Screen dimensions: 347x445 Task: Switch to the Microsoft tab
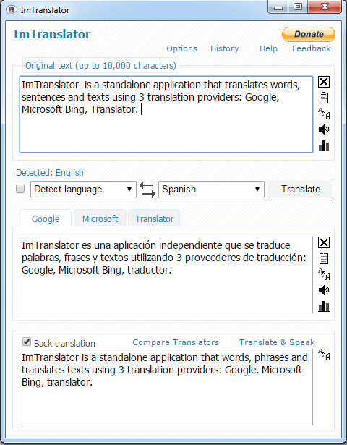click(x=100, y=219)
